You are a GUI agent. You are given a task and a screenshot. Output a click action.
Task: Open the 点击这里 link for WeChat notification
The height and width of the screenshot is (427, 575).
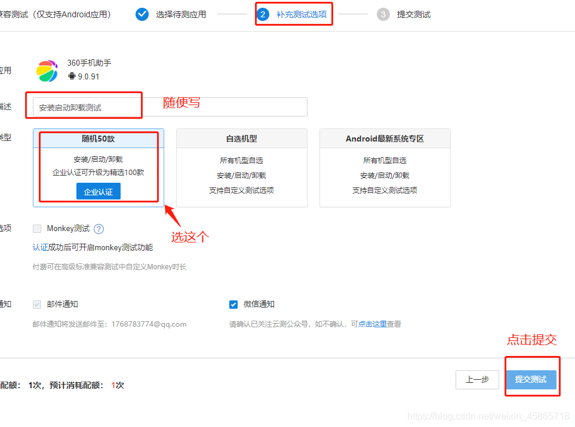tap(372, 324)
